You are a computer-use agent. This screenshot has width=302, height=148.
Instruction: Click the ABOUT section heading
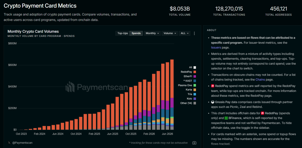212,30
